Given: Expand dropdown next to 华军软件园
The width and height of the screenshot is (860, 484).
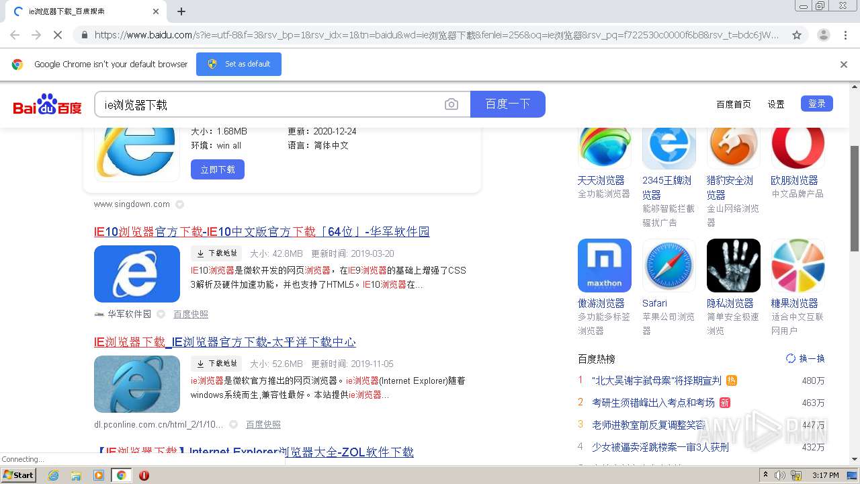Looking at the screenshot, I should 161,314.
